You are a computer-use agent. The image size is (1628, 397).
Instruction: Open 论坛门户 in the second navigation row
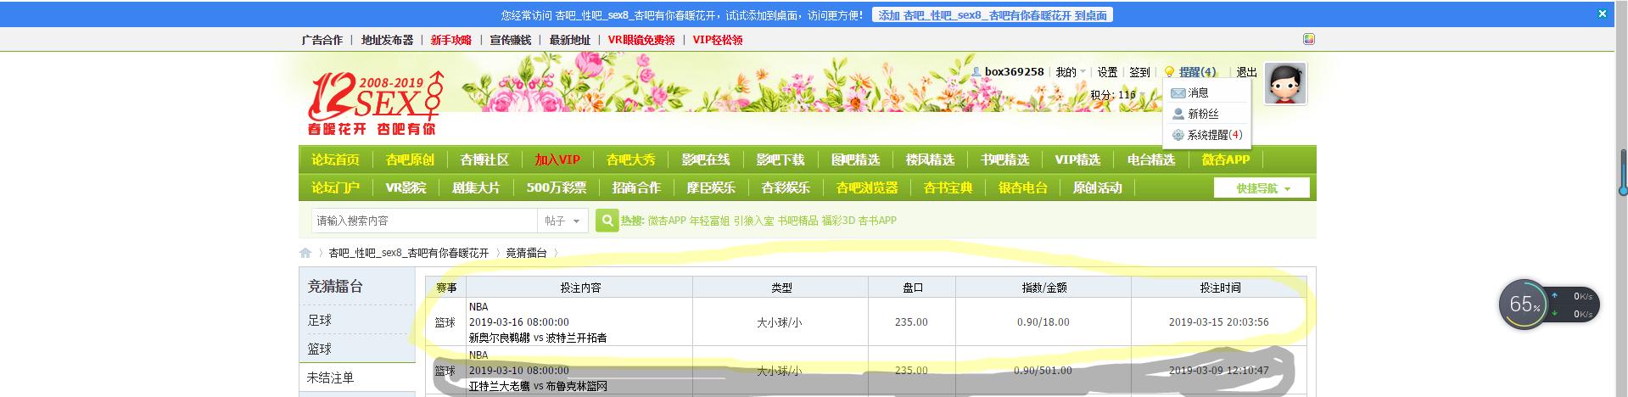click(x=335, y=187)
